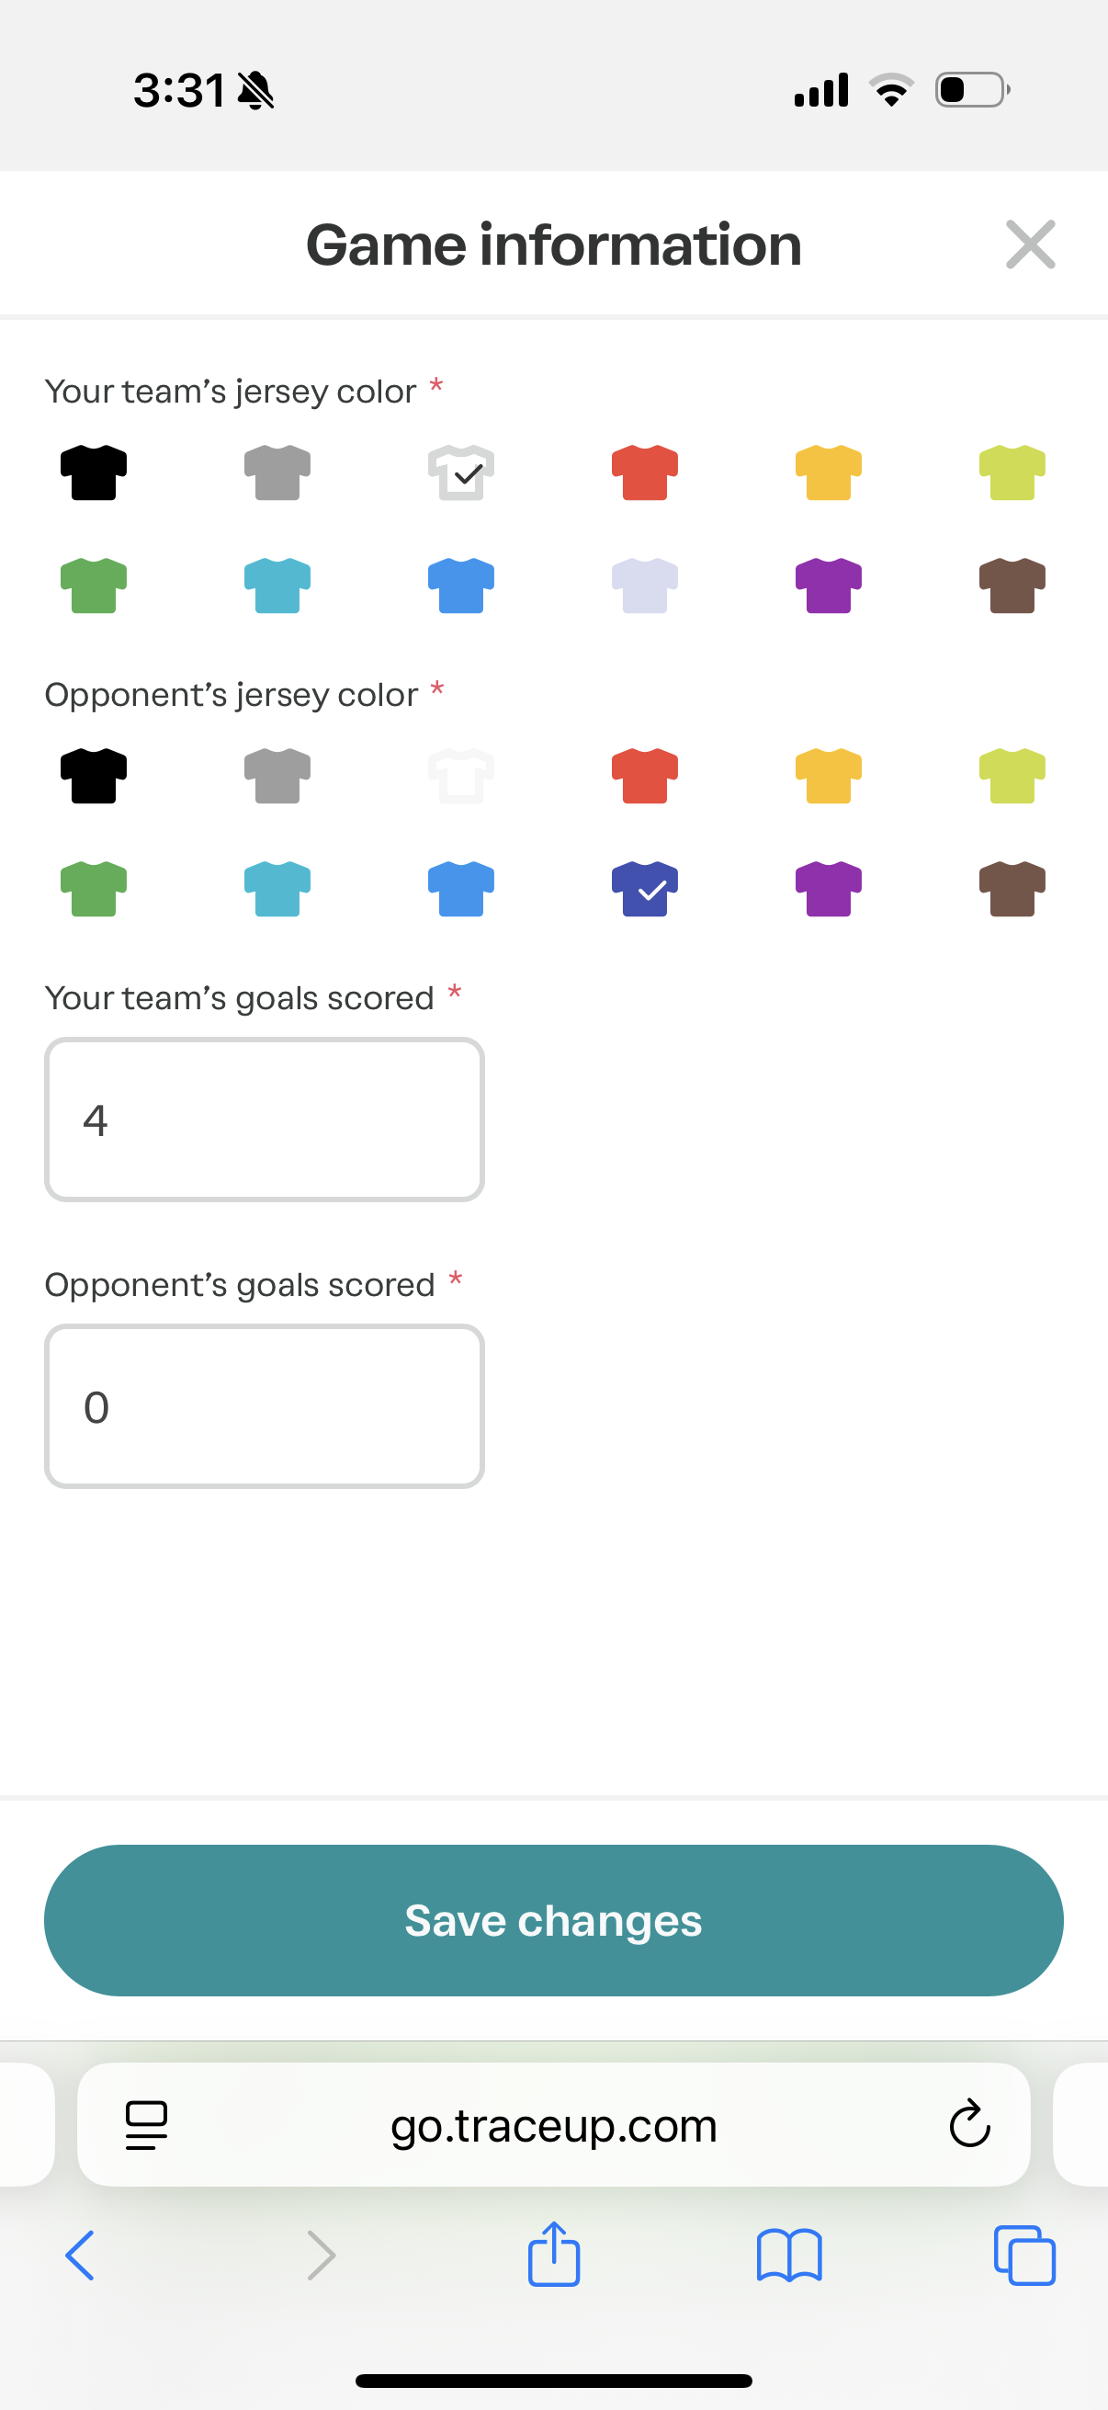Close the Game information dialog
1108x2410 pixels.
coord(1030,244)
